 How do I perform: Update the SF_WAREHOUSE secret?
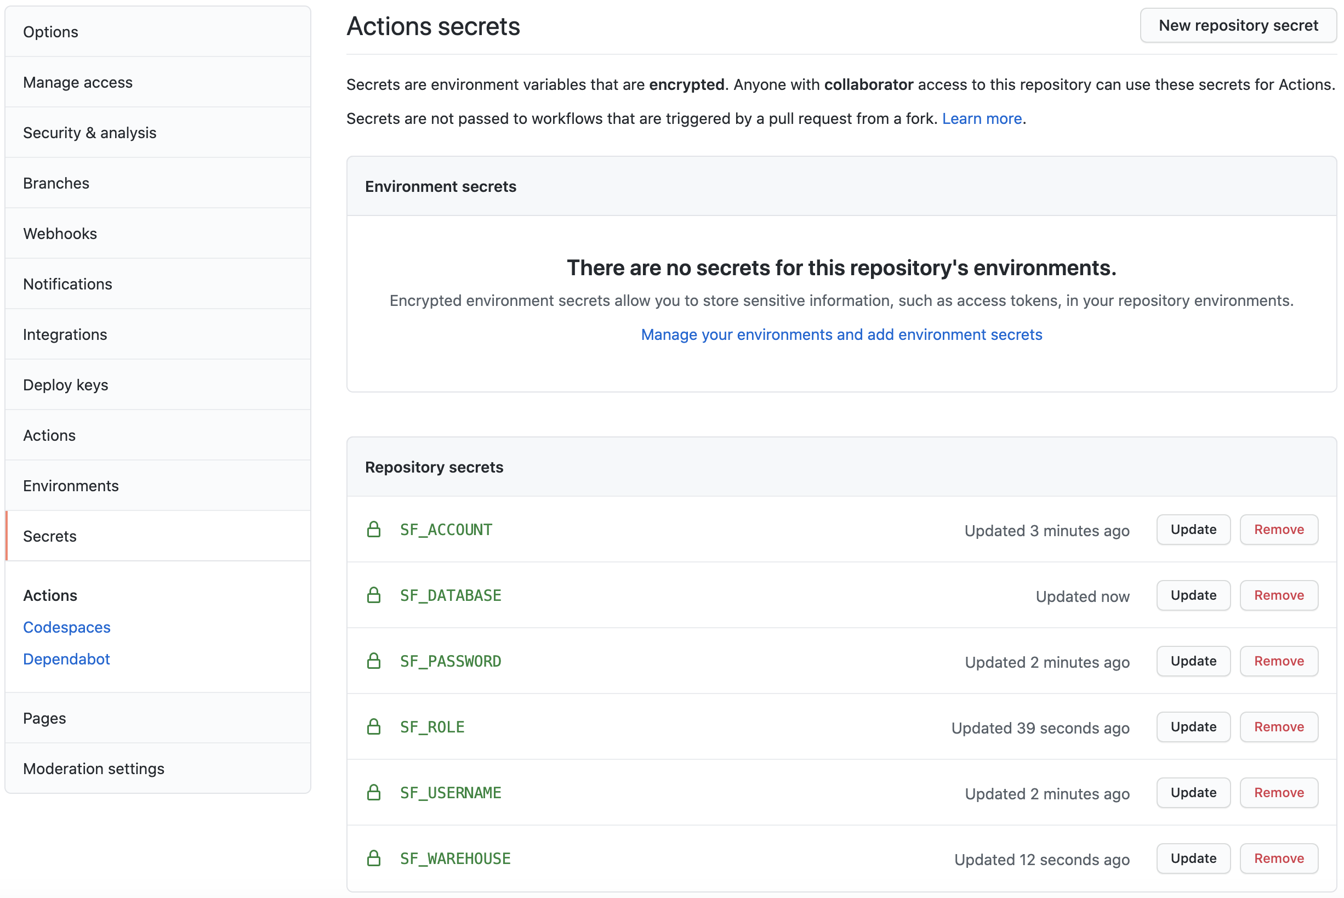(1193, 859)
